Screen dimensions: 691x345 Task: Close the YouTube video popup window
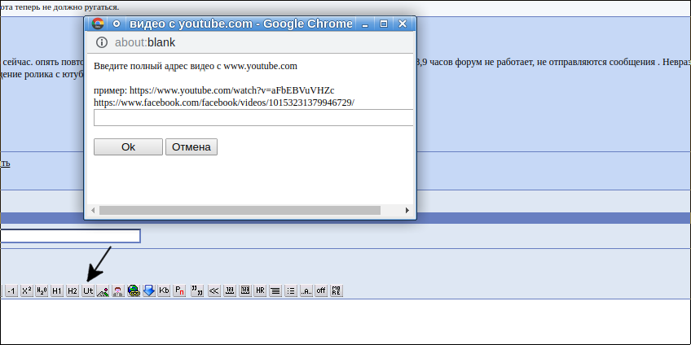(x=403, y=24)
